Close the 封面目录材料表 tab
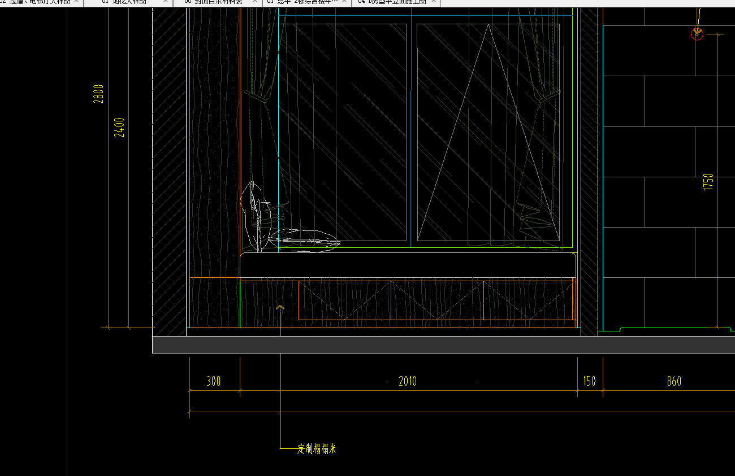 (254, 2)
